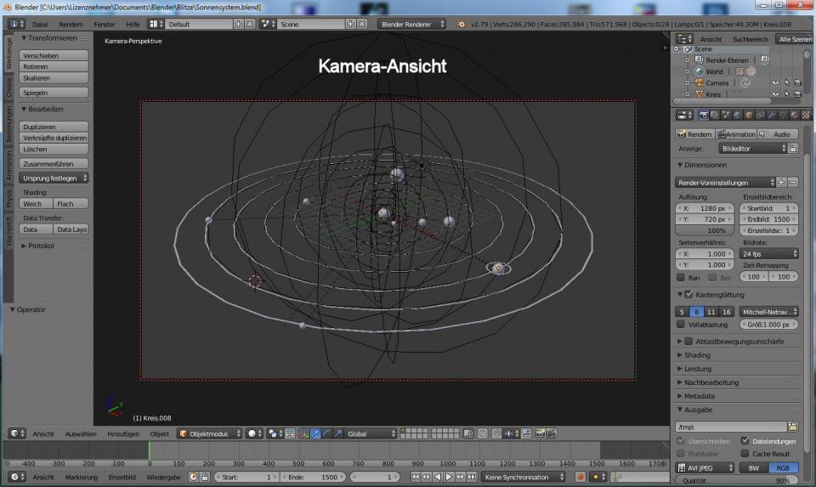This screenshot has height=487, width=816.
Task: Click the output folder browse icon
Action: 793,426
